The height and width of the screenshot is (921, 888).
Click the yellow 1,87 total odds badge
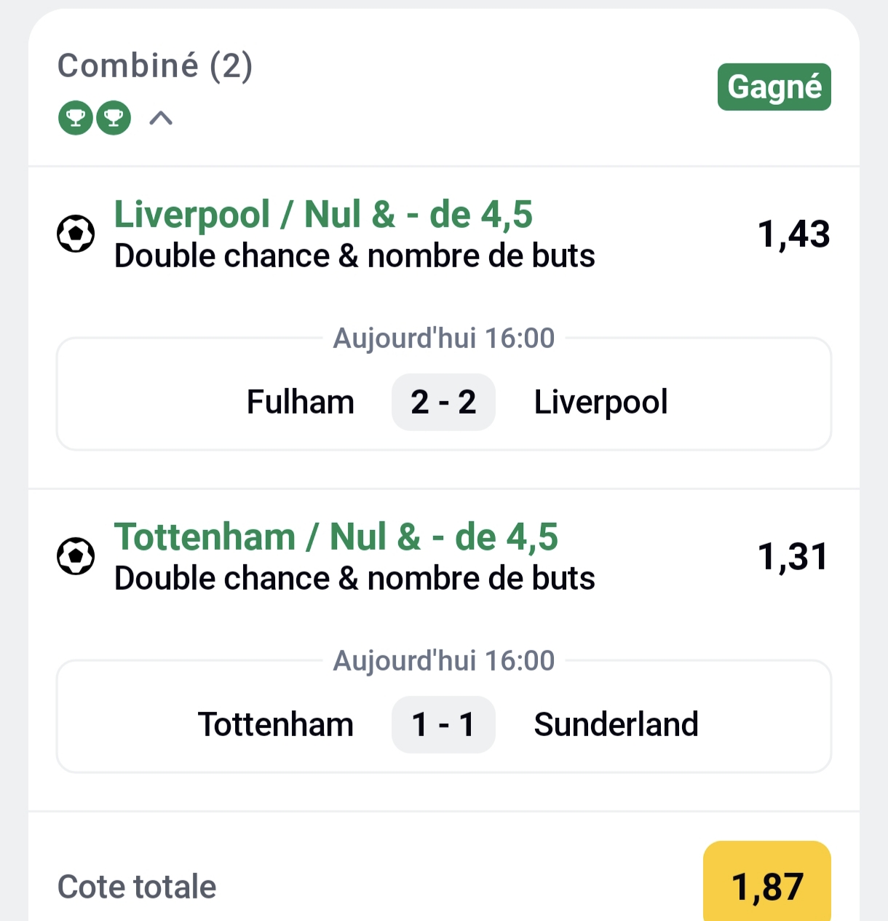[x=767, y=885]
